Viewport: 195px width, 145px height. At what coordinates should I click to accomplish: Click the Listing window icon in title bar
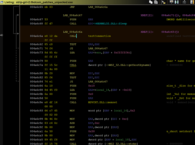(2, 2)
